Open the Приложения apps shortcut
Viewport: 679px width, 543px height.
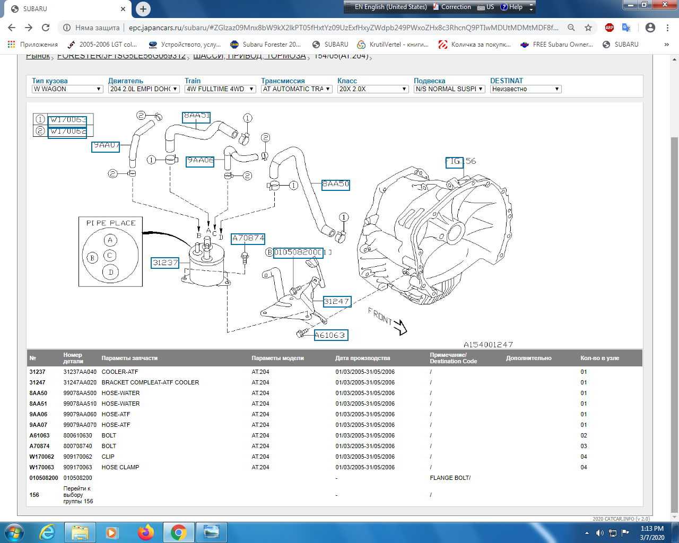33,45
